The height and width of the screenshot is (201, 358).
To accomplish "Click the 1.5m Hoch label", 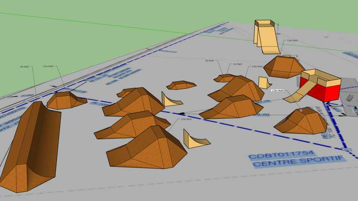I will [x=48, y=66].
